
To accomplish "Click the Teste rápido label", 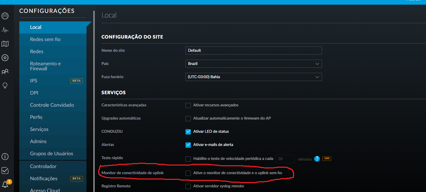I will [x=112, y=157].
